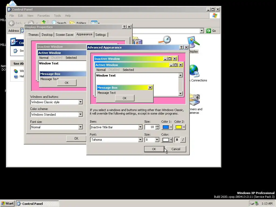276x207 pixels.
Task: Open the Scanners and Cameras icon
Action: 195,100
